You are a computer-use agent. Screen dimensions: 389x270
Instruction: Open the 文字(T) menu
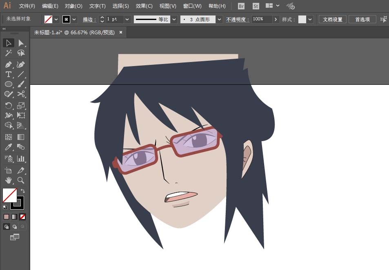[97, 6]
